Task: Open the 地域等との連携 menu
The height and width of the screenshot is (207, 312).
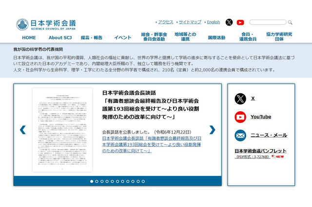Action: coord(185,36)
